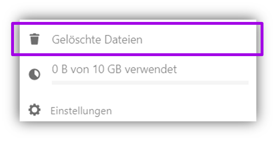Click the gray quota bar under storage text
The height and width of the screenshot is (141, 276).
coord(150,83)
